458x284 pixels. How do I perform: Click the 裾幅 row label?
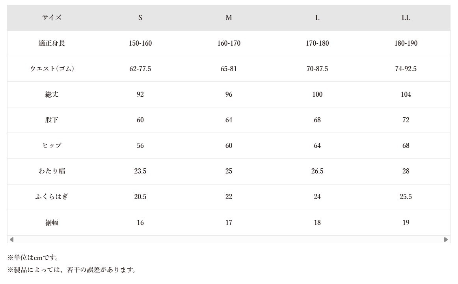52,223
